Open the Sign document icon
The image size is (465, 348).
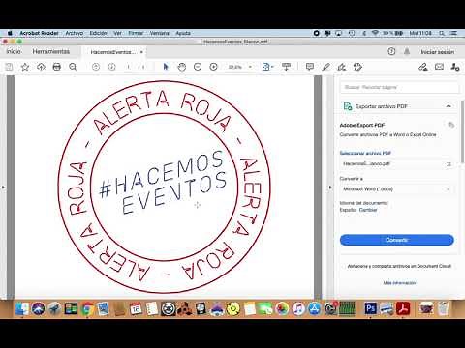[x=342, y=67]
